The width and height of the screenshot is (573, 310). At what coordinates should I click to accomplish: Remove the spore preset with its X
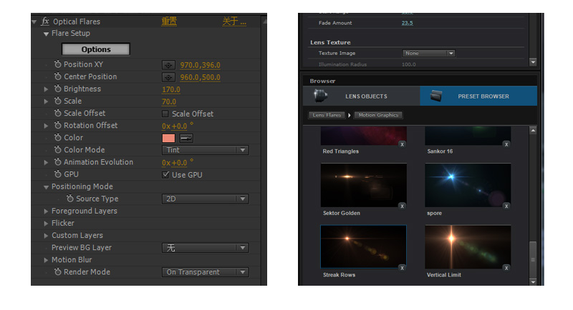pyautogui.click(x=506, y=206)
